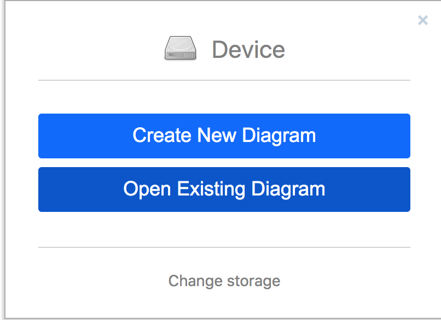Click the light blue cross icon

[423, 20]
